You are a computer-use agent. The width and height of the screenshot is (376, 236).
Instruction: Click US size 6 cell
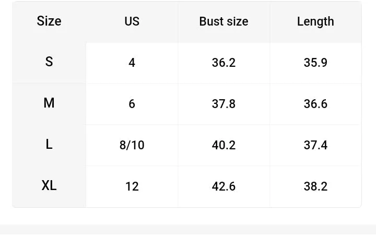point(132,104)
